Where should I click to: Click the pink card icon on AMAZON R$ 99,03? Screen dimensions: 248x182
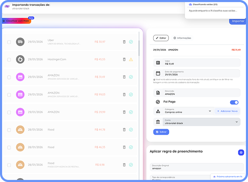20,94
